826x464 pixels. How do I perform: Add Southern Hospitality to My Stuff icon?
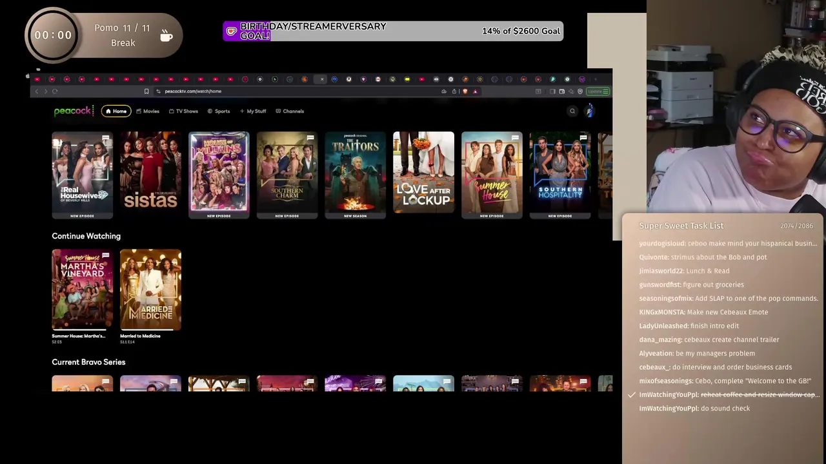point(583,138)
